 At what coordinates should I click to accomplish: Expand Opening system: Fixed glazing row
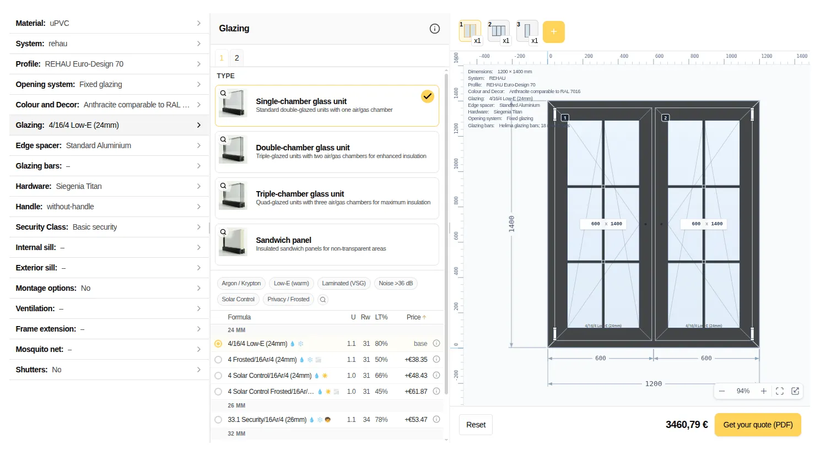point(108,84)
